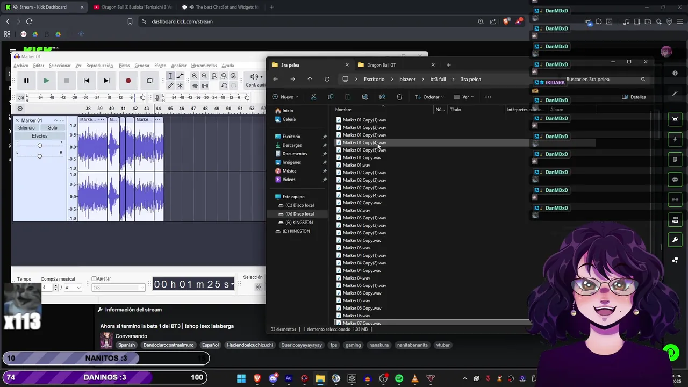Viewport: 688px width, 387px height.
Task: Click track pan slider knob
Action: coord(39,156)
